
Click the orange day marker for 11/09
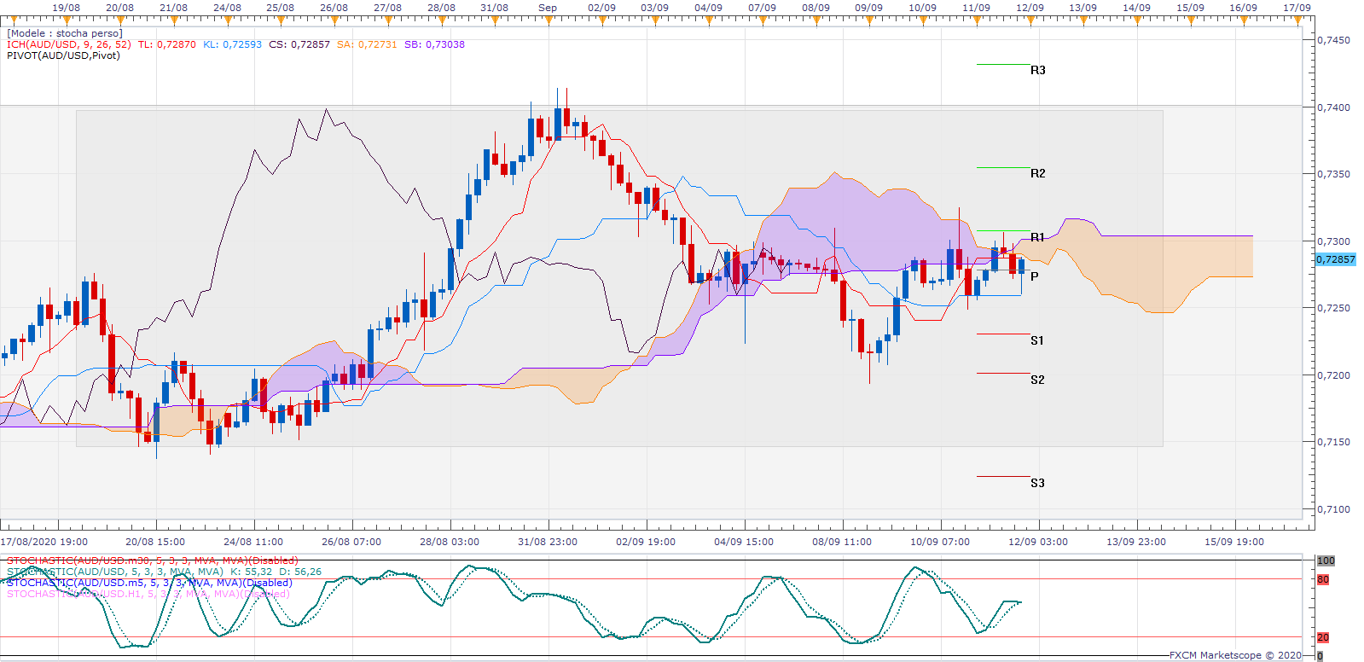(977, 19)
